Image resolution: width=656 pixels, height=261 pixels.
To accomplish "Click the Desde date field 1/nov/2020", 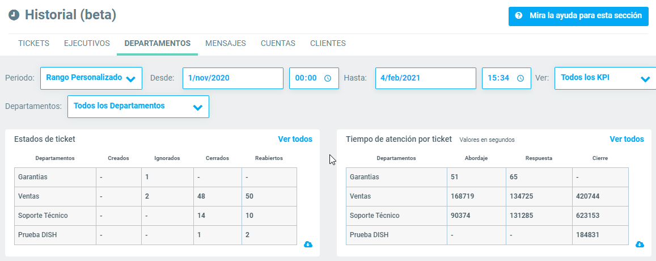I will coord(232,78).
